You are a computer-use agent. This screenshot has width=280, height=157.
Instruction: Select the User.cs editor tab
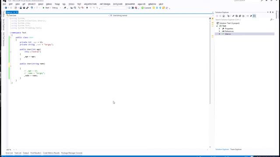pos(9,12)
